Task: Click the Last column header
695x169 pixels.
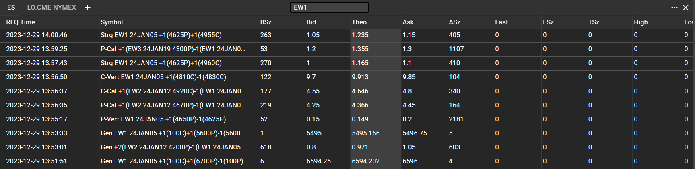Action: click(x=501, y=22)
